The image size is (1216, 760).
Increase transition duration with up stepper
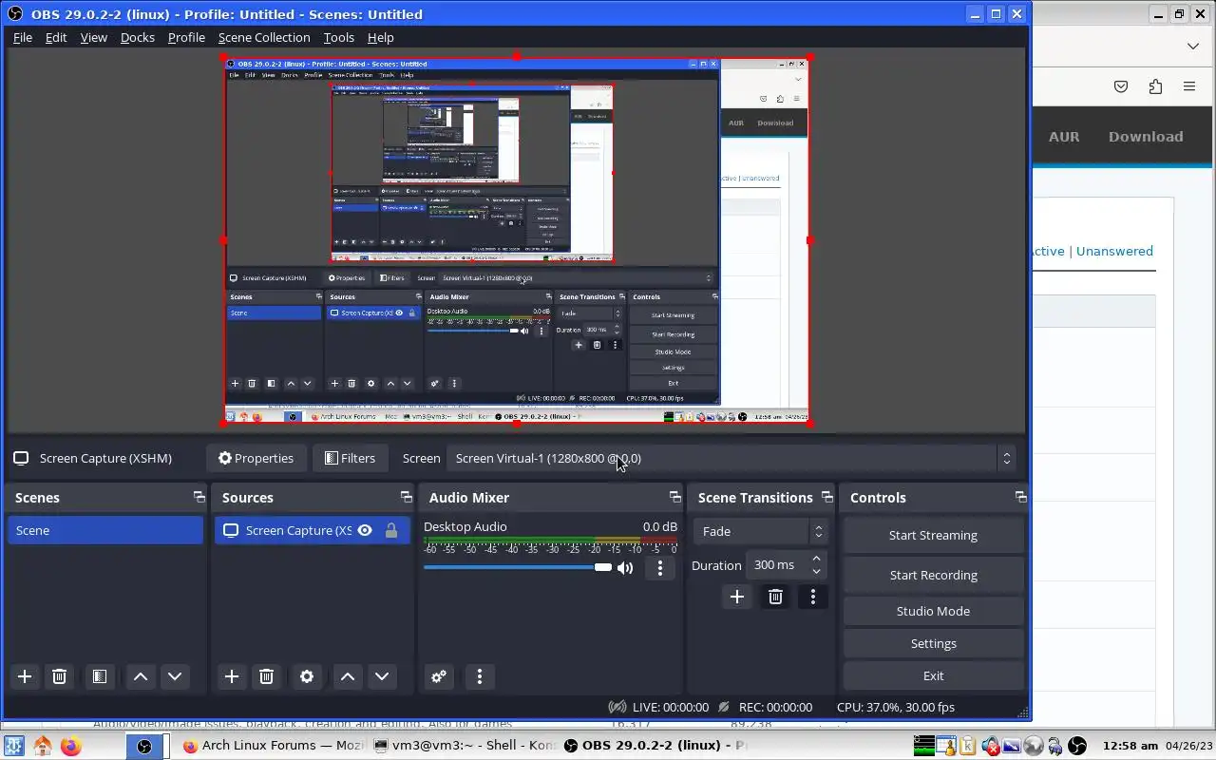[816, 559]
